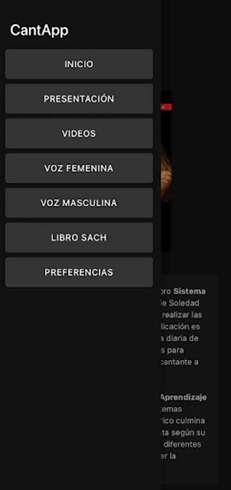Click the word 'diferentes' in the lower paragraph
Image resolution: width=231 pixels, height=490 pixels.
(182, 444)
